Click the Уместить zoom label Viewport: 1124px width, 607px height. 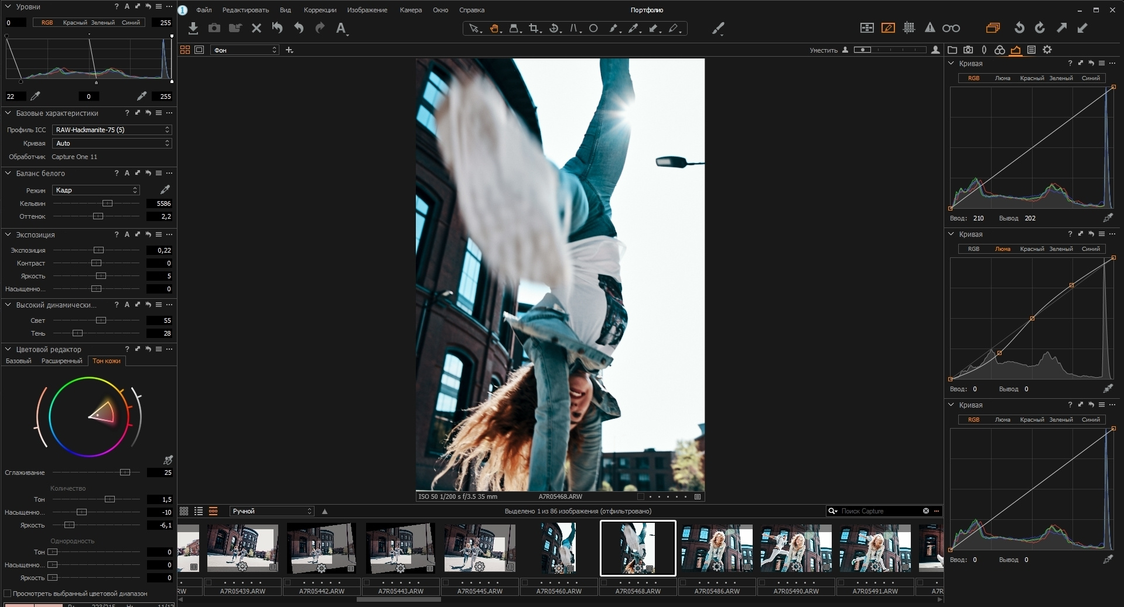point(823,50)
